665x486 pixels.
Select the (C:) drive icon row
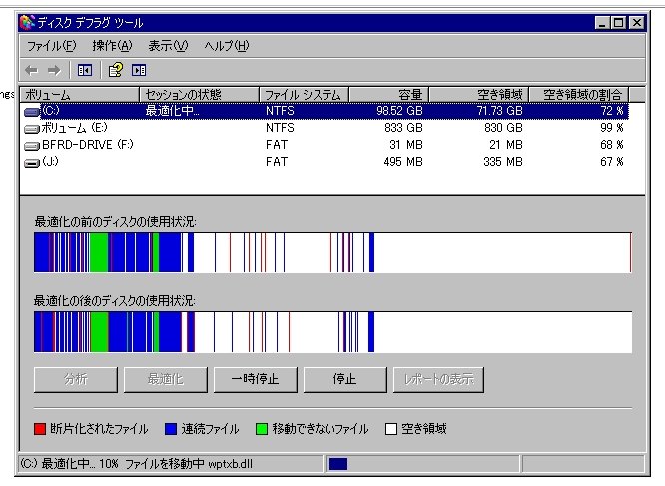(32, 111)
